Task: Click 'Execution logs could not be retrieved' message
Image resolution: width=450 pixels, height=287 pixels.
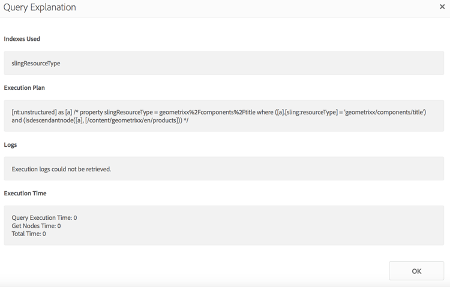Action: tap(61, 169)
